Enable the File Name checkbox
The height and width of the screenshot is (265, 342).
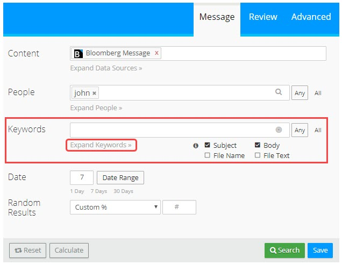click(208, 155)
